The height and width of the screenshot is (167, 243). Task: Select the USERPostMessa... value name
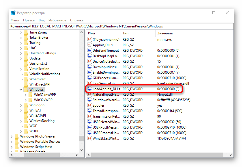coord(106,127)
